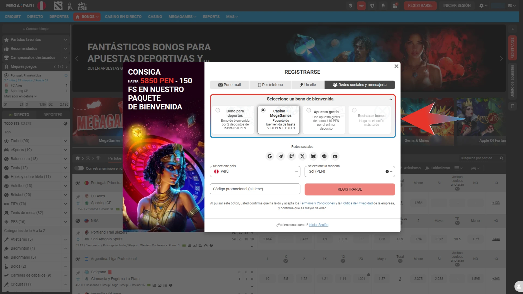
Task: Open the Seleccione país dropdown
Action: pyautogui.click(x=255, y=171)
